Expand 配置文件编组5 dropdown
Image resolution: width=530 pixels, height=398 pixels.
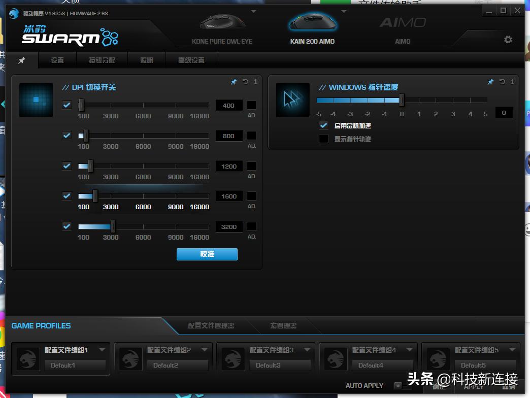(512, 350)
